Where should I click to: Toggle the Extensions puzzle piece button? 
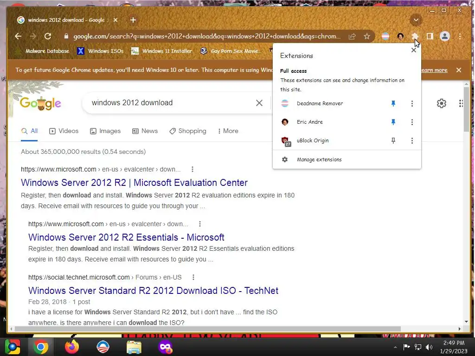pos(415,36)
